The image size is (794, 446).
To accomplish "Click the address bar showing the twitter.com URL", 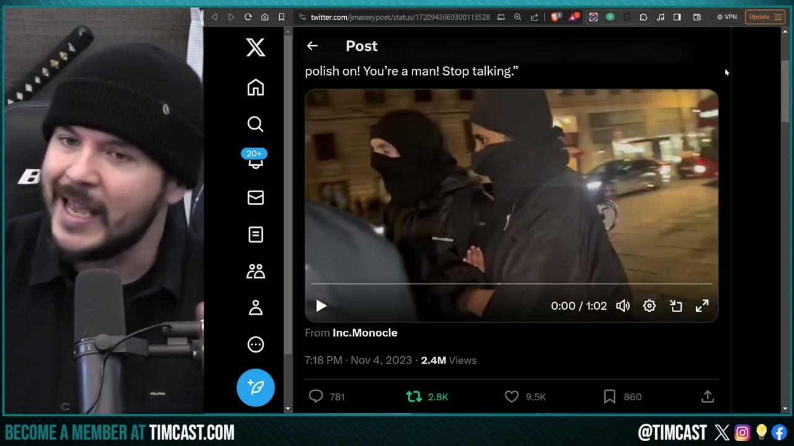I will click(399, 17).
